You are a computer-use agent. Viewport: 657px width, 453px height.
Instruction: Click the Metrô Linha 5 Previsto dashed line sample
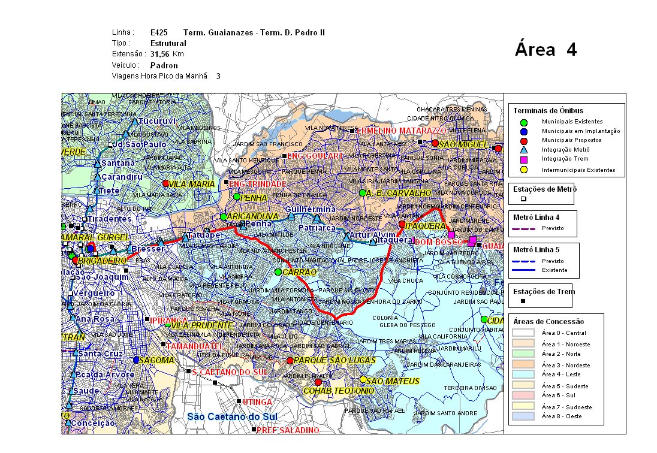(524, 261)
